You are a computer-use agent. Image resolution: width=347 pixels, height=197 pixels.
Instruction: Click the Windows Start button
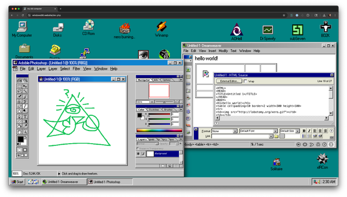click(x=17, y=182)
